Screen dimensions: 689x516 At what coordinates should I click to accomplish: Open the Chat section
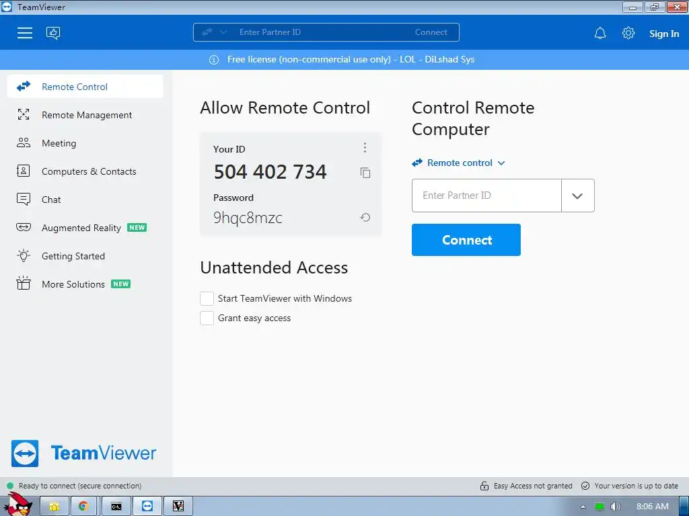85,200
